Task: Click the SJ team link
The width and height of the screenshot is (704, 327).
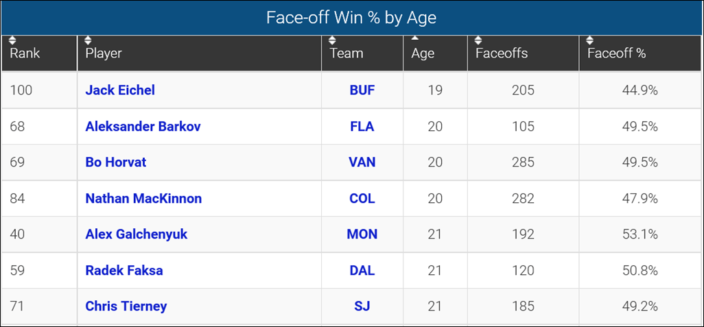Action: [x=362, y=306]
